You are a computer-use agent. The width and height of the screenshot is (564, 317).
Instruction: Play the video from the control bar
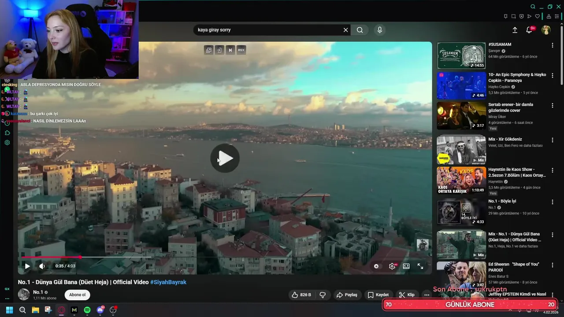pyautogui.click(x=27, y=266)
